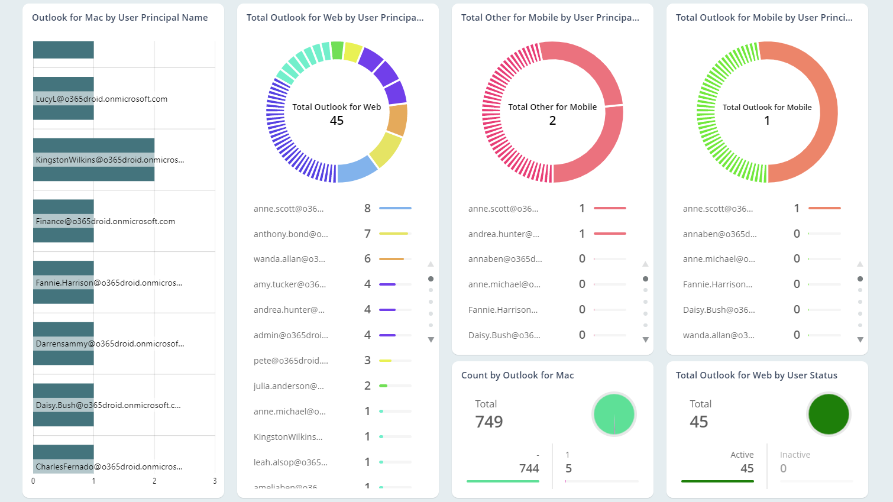Select first page dot in Other for Mobile pager
The width and height of the screenshot is (893, 502).
[645, 278]
